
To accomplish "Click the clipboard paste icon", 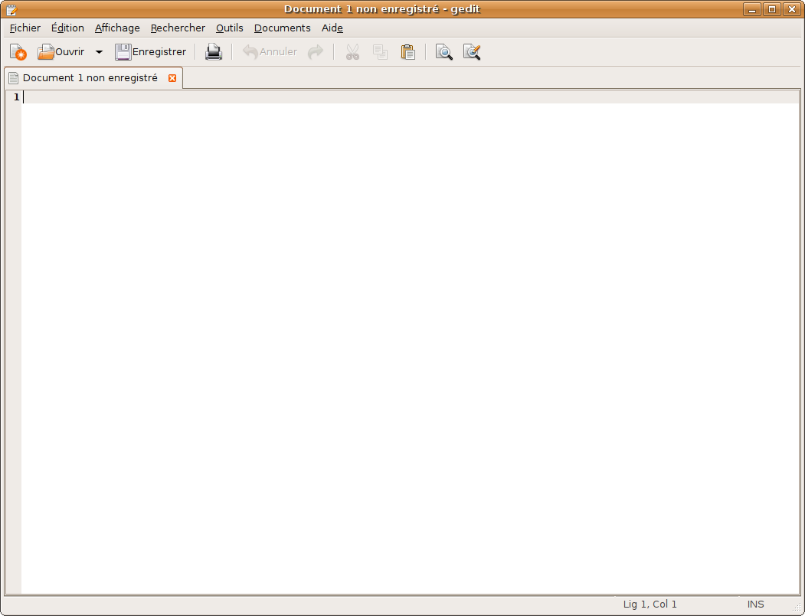I will point(407,52).
